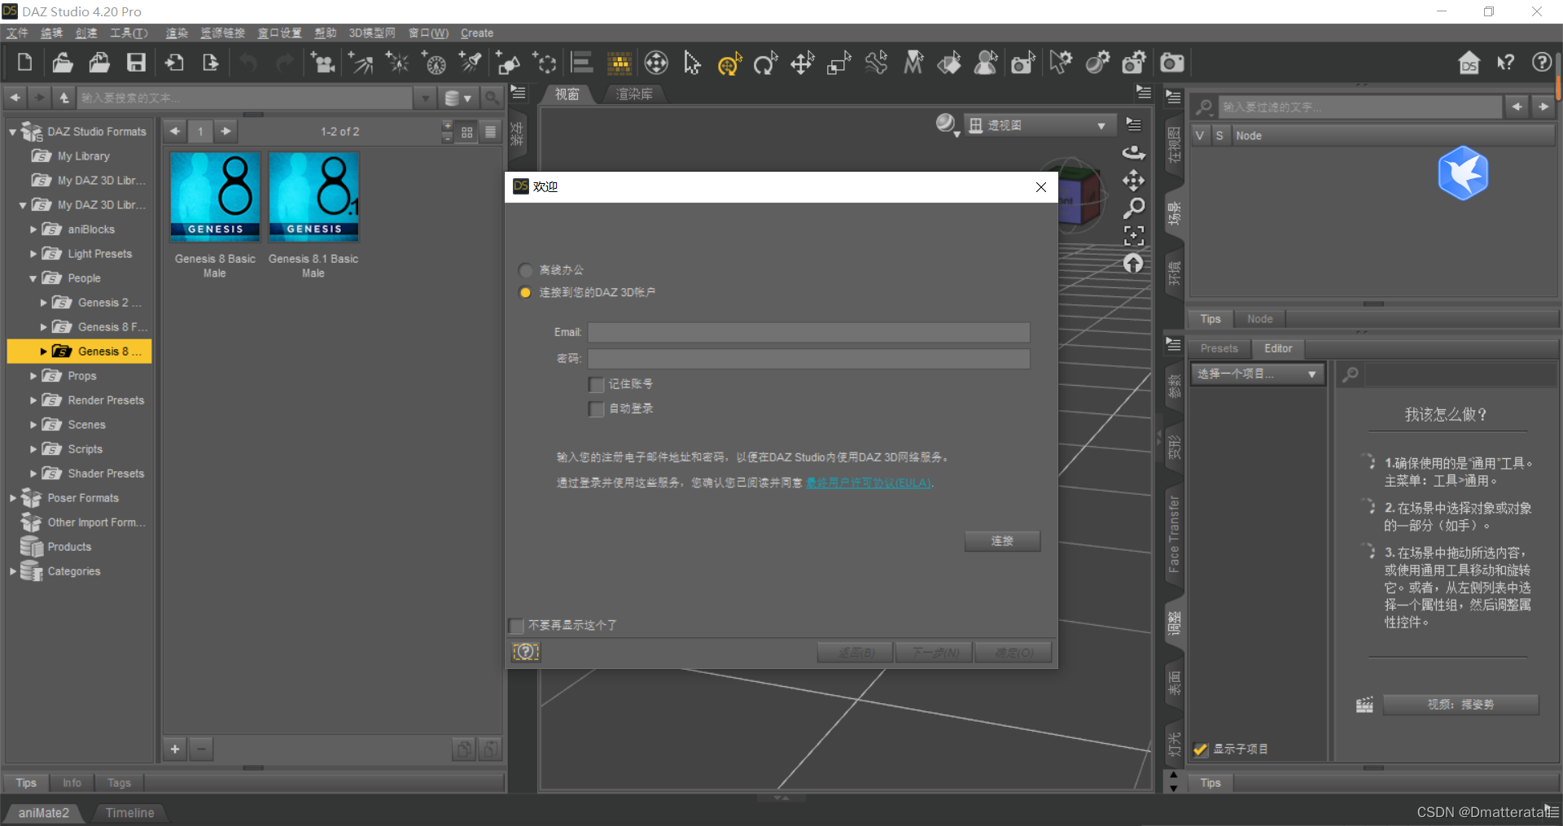1563x826 pixels.
Task: Create a new scene with the New file icon
Action: (24, 63)
